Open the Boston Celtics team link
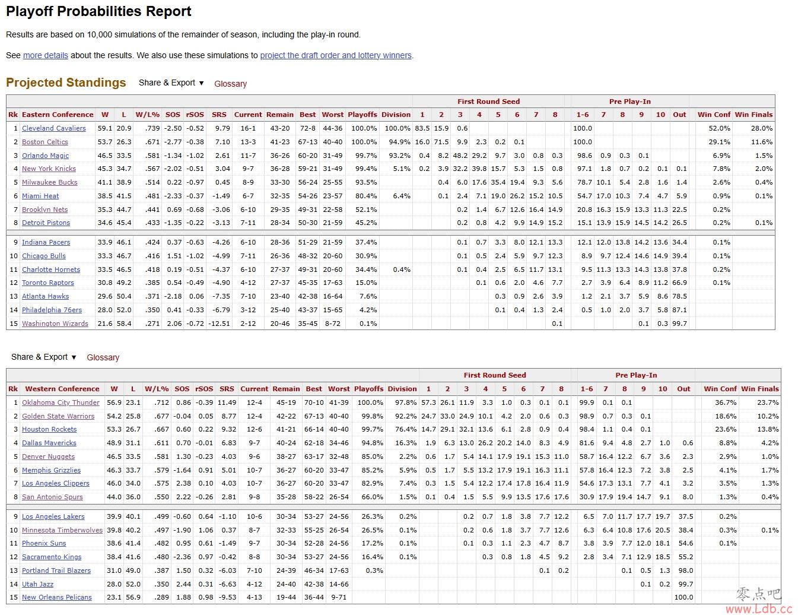Screen dimensions: 798x615 (x=45, y=142)
